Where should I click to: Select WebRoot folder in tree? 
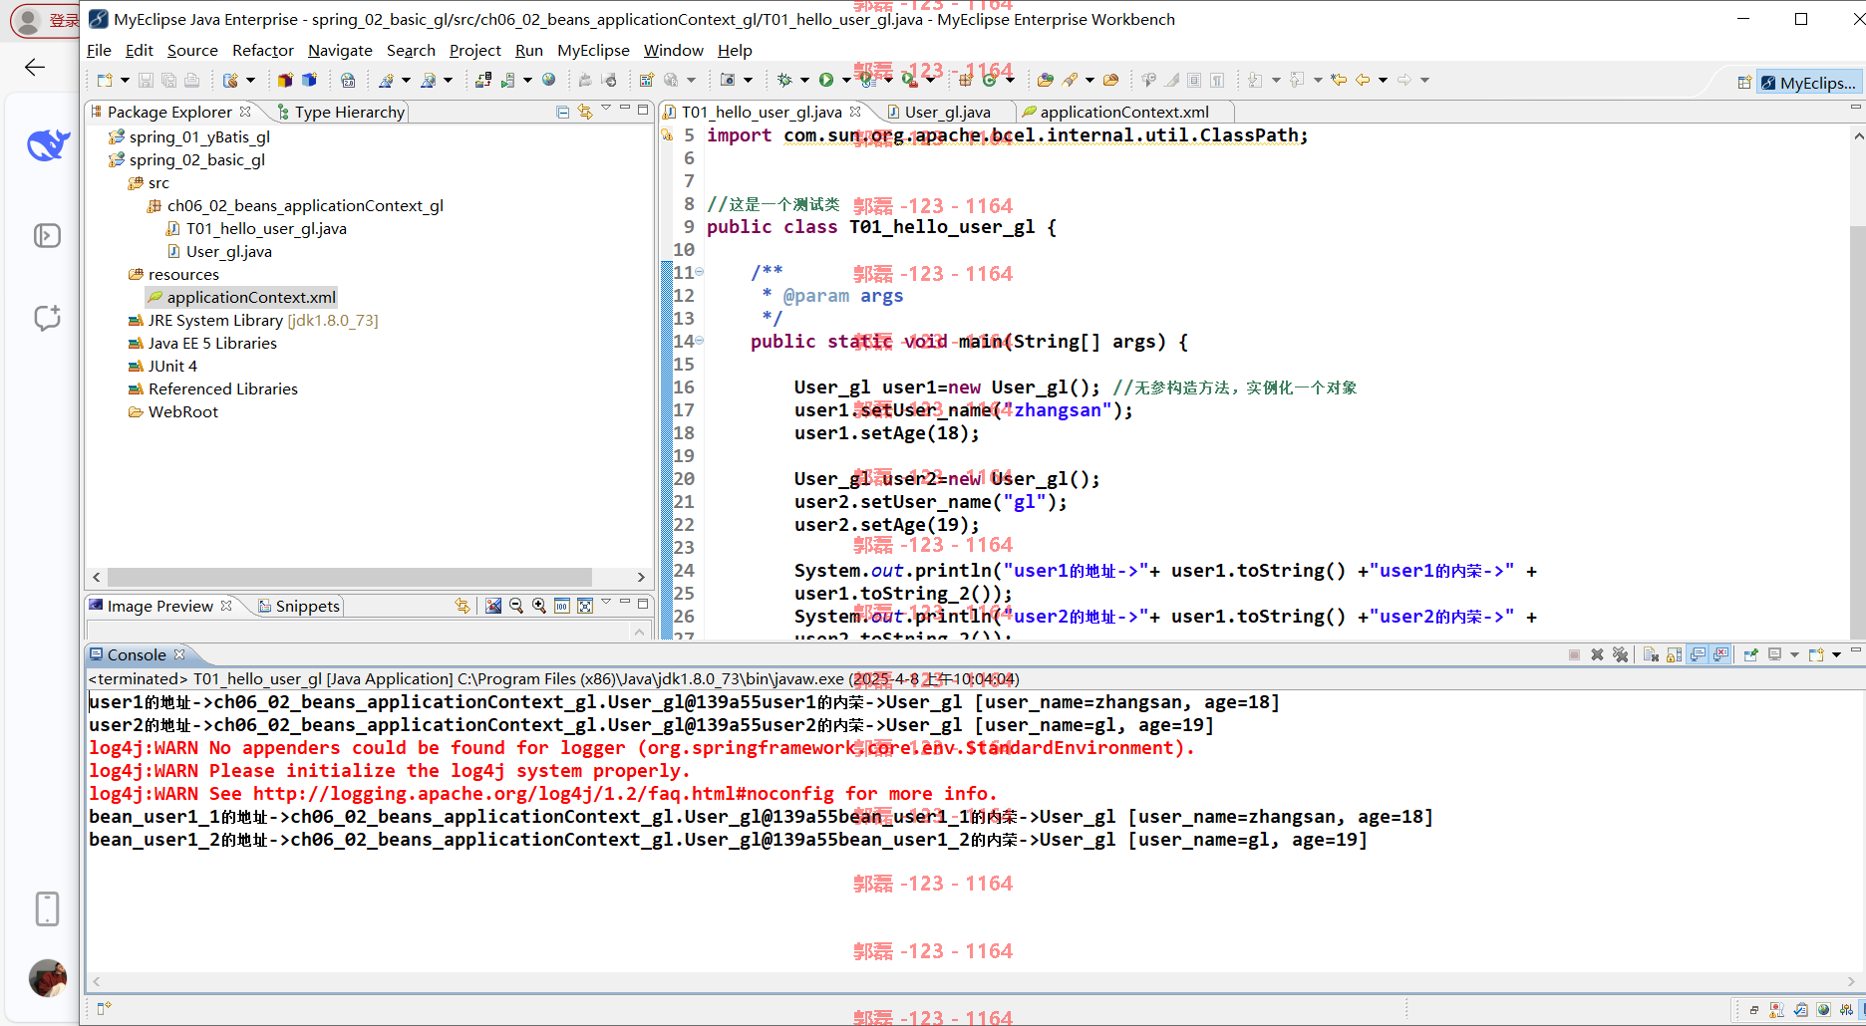pos(173,411)
